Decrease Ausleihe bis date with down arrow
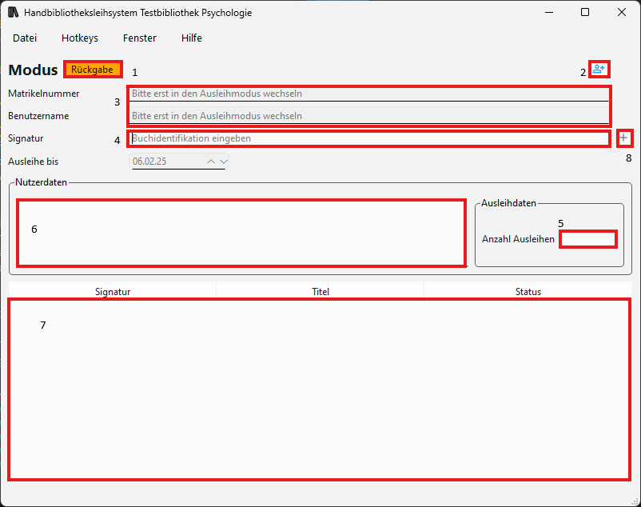The height and width of the screenshot is (507, 641). pos(223,162)
